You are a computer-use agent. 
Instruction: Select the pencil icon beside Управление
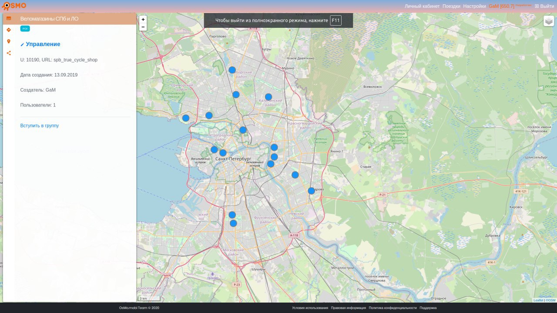[x=23, y=45]
